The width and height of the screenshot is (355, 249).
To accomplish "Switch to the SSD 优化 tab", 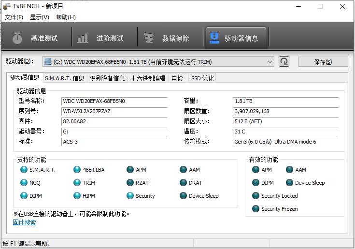I will coord(202,78).
